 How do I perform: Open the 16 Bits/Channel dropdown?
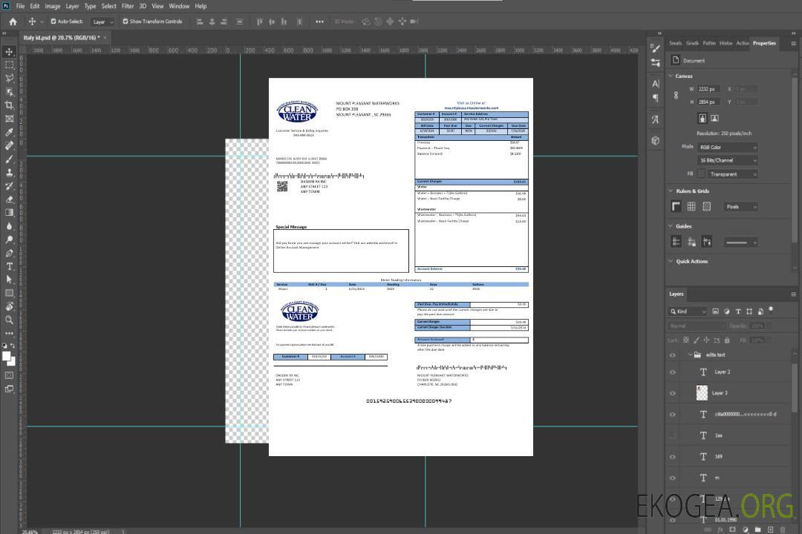(x=727, y=160)
